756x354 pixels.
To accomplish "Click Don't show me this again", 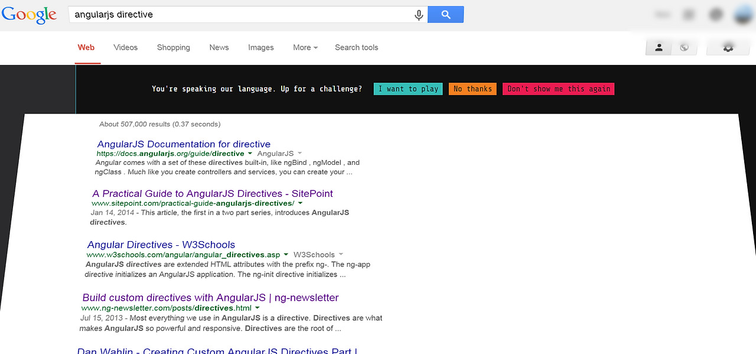I will coord(559,89).
